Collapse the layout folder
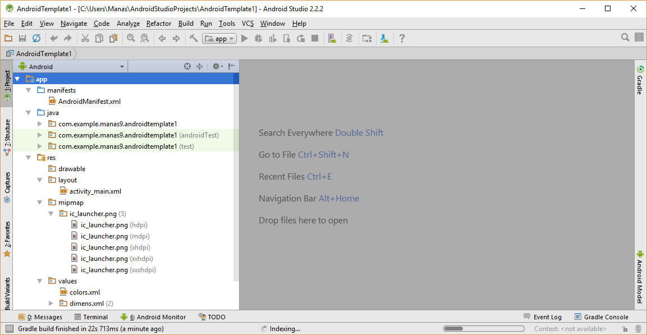This screenshot has width=647, height=335. click(40, 180)
